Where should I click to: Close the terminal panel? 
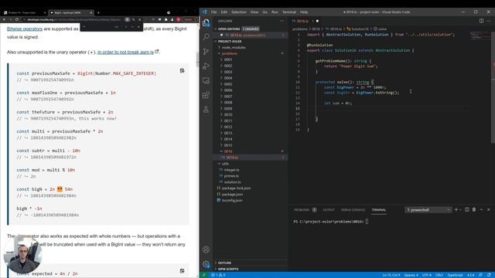[489, 209]
